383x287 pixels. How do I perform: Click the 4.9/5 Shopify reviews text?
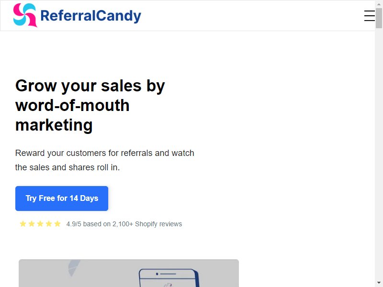[x=124, y=224]
